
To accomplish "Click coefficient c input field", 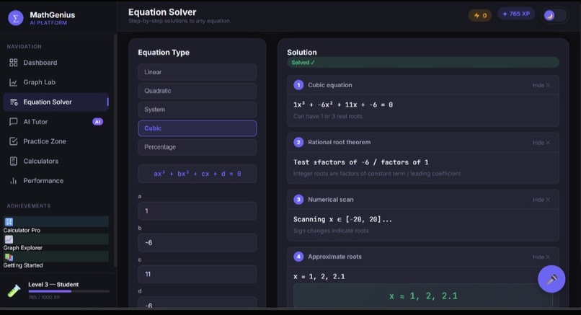I will coord(197,274).
